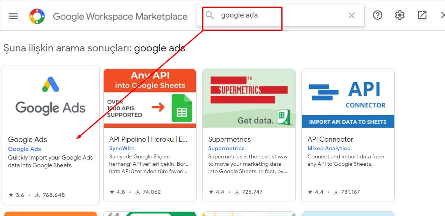Click the Google Ads developer link

click(25, 149)
